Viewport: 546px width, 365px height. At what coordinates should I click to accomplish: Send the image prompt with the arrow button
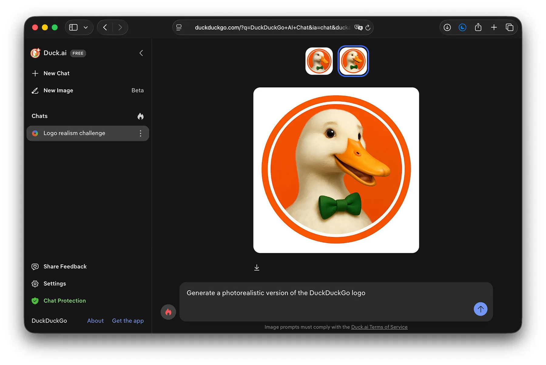click(x=480, y=309)
